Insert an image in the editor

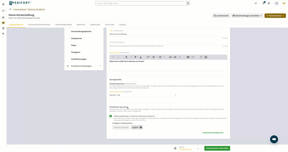pos(206,57)
